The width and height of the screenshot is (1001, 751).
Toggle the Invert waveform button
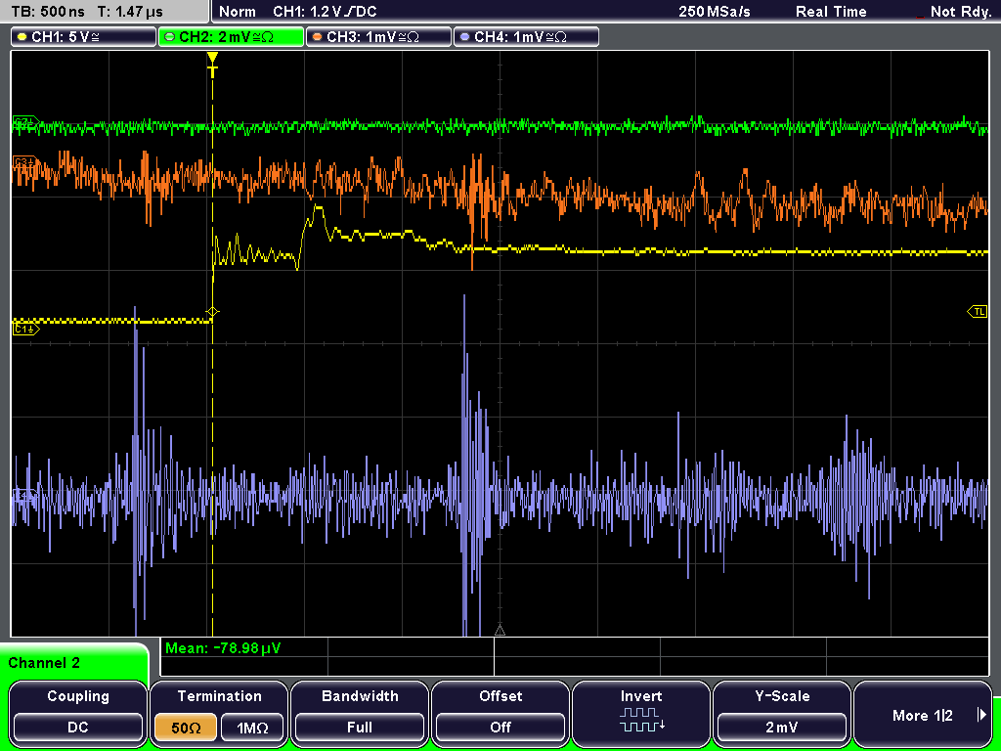(x=641, y=713)
